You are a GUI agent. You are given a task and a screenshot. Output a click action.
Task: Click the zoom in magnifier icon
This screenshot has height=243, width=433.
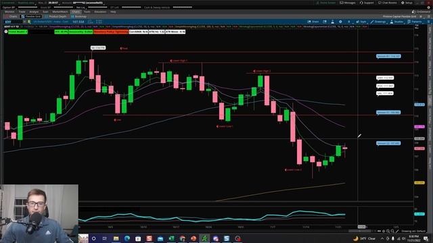(x=388, y=231)
